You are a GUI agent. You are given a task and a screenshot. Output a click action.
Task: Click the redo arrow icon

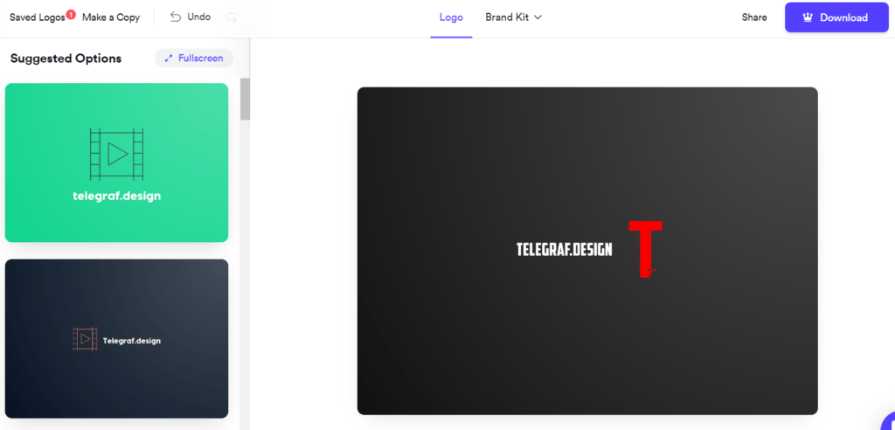(x=231, y=17)
